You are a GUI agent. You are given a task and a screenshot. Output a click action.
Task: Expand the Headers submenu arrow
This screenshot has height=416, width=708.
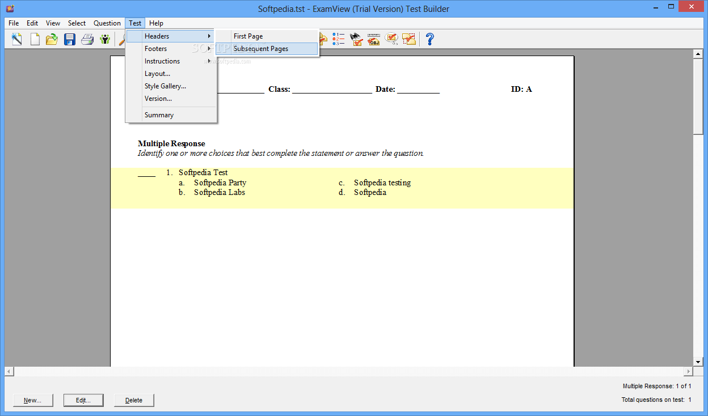click(x=209, y=36)
